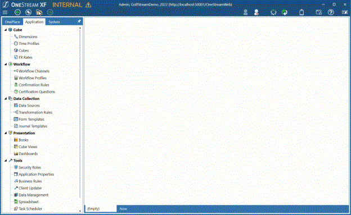Click the green circular refresh icon

tap(284, 12)
